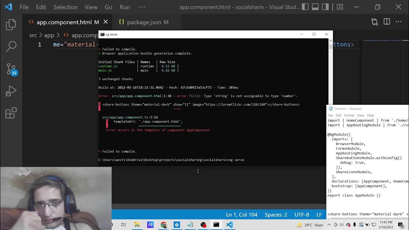Click Ln 1, Col 104 in status bar
This screenshot has height=230, width=409.
pyautogui.click(x=242, y=215)
